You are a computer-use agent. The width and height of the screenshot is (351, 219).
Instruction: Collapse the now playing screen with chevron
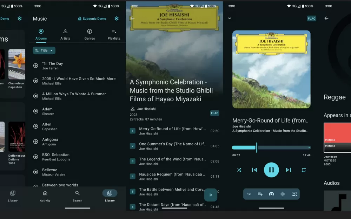point(230,18)
